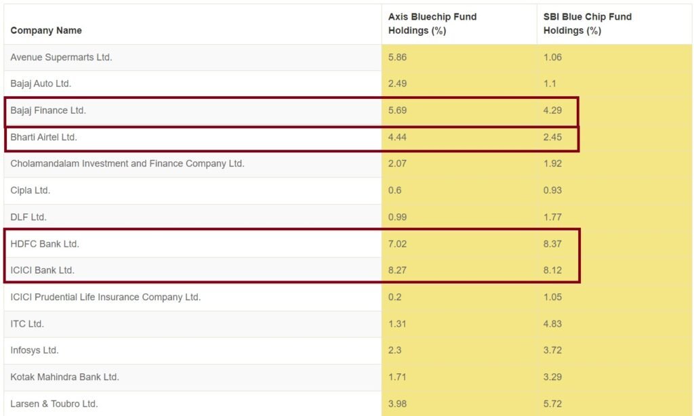Select the DLF Ltd. row label
Image resolution: width=694 pixels, height=416 pixels.
click(x=28, y=217)
